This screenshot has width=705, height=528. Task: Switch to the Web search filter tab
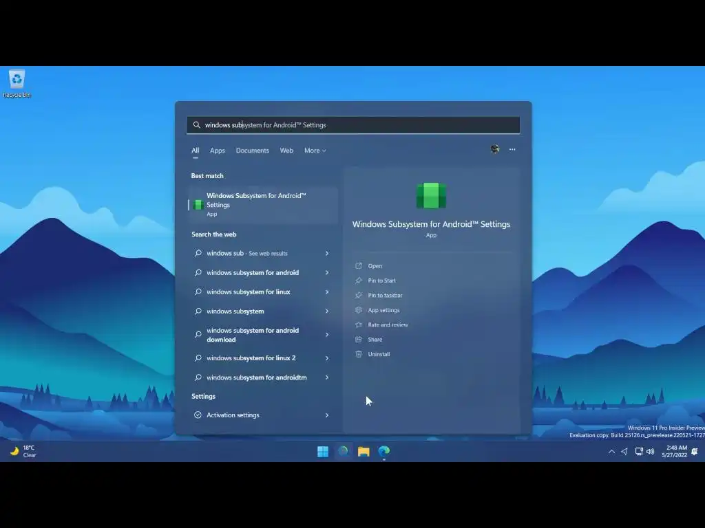pyautogui.click(x=286, y=151)
